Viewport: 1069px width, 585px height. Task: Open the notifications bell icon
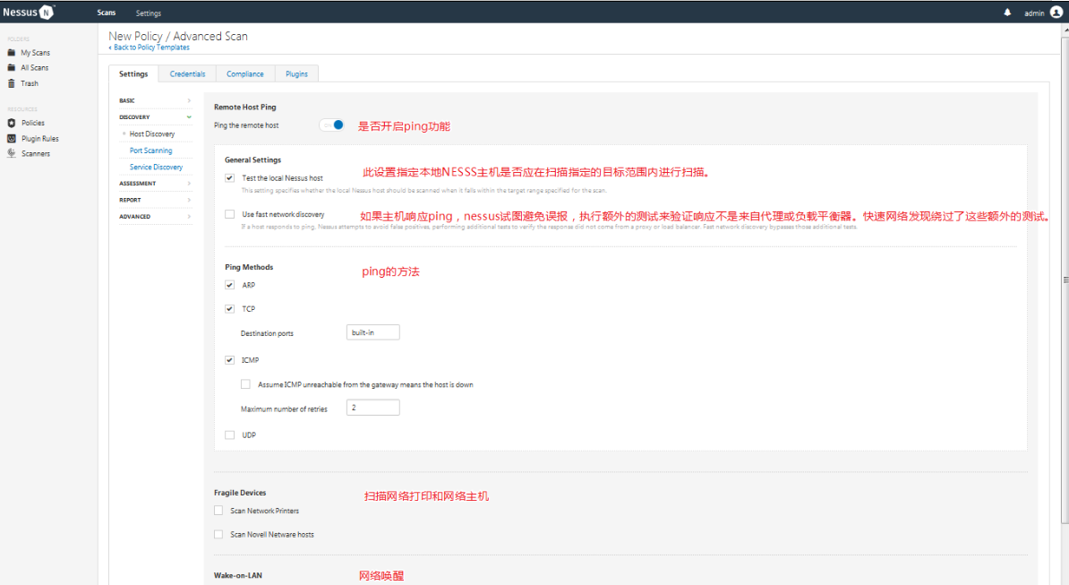coord(1007,13)
